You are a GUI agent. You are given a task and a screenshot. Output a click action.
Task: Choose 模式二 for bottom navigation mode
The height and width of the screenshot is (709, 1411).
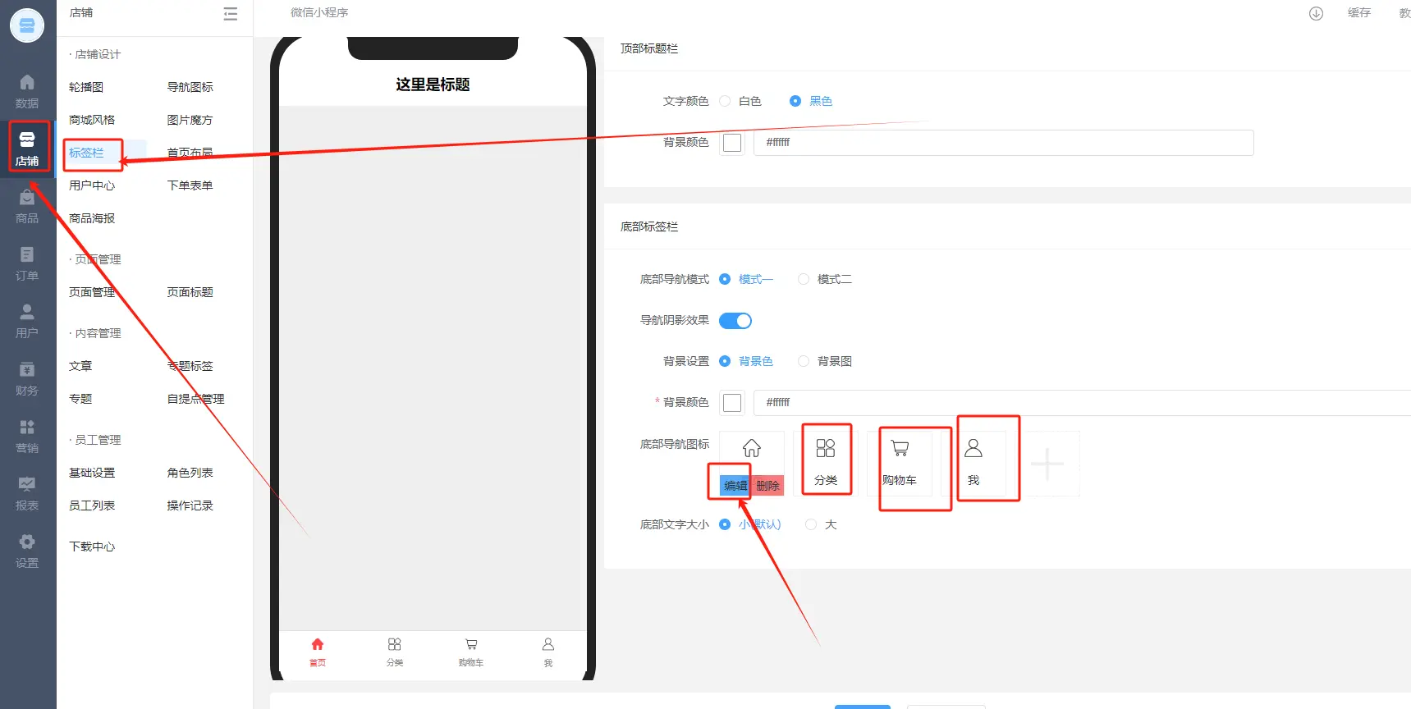coord(804,279)
